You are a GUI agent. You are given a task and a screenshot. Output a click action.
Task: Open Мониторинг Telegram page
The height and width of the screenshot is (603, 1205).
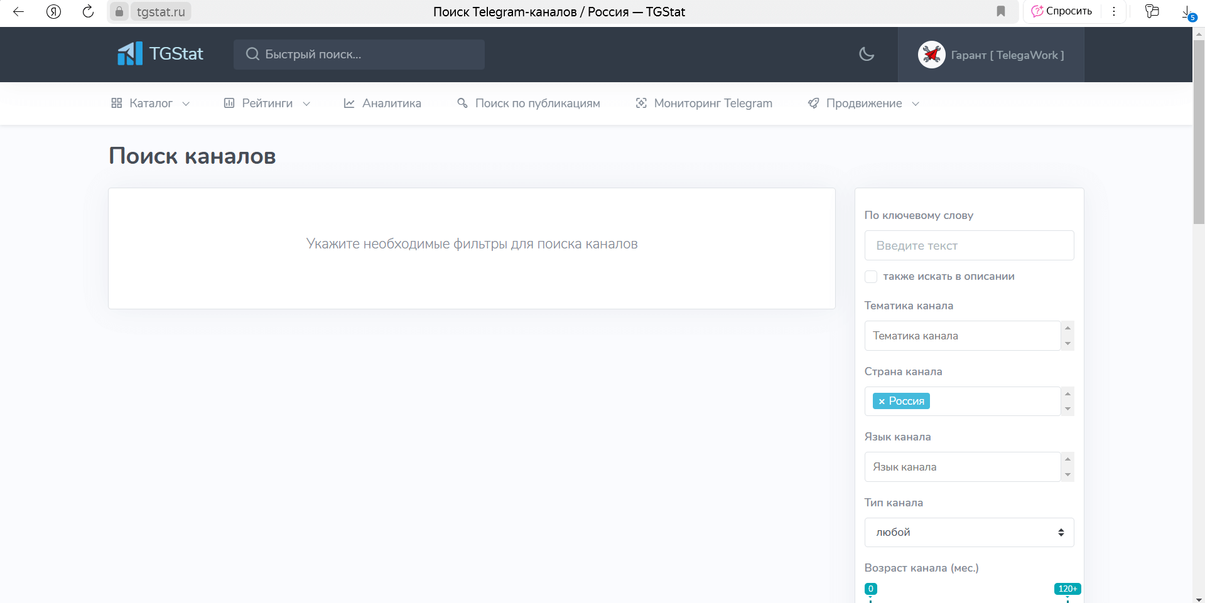pyautogui.click(x=704, y=103)
